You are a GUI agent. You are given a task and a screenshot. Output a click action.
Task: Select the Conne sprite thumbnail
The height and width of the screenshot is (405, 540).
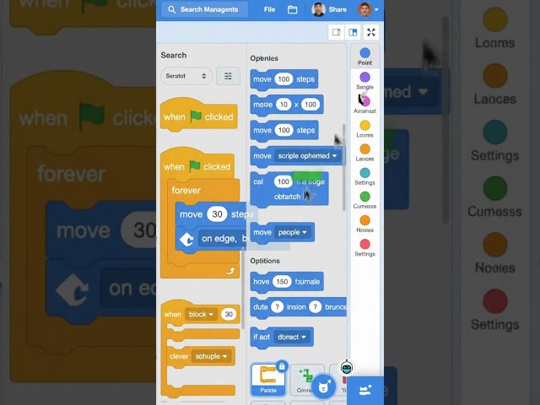tap(305, 379)
